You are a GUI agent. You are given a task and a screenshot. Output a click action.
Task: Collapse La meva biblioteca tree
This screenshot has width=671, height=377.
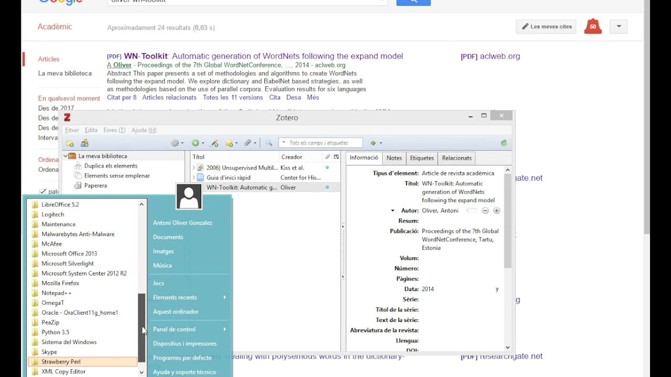[x=66, y=156]
